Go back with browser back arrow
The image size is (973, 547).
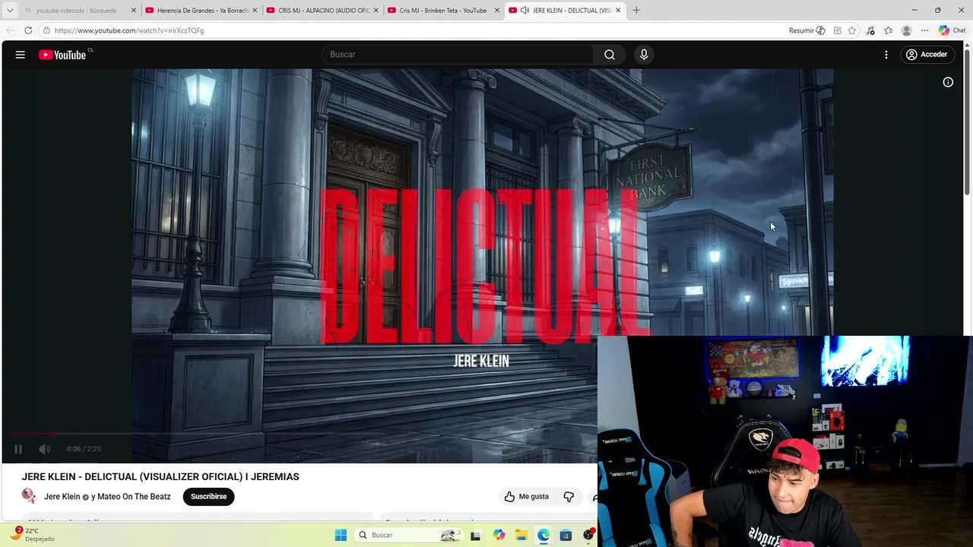[10, 30]
